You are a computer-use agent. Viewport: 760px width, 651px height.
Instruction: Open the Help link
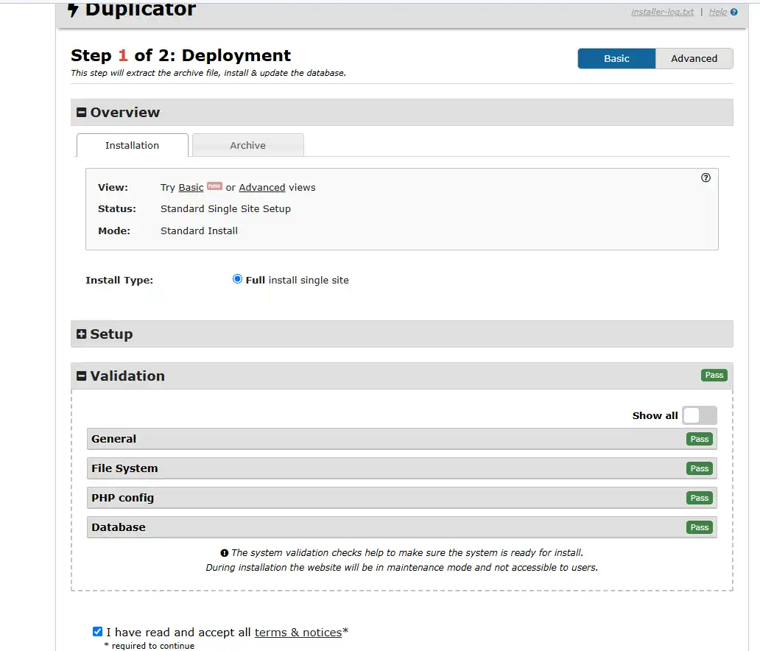point(718,12)
